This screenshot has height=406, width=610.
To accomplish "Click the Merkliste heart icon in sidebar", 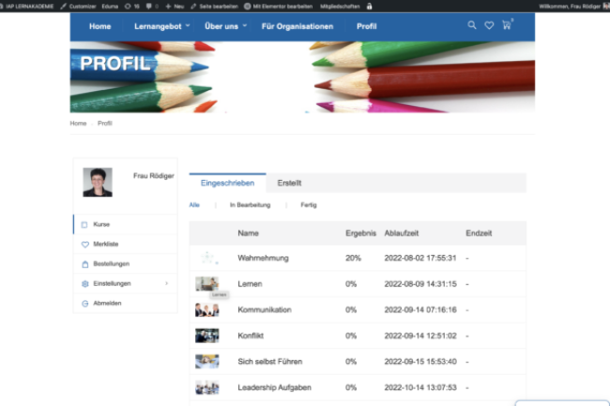I will pyautogui.click(x=84, y=244).
